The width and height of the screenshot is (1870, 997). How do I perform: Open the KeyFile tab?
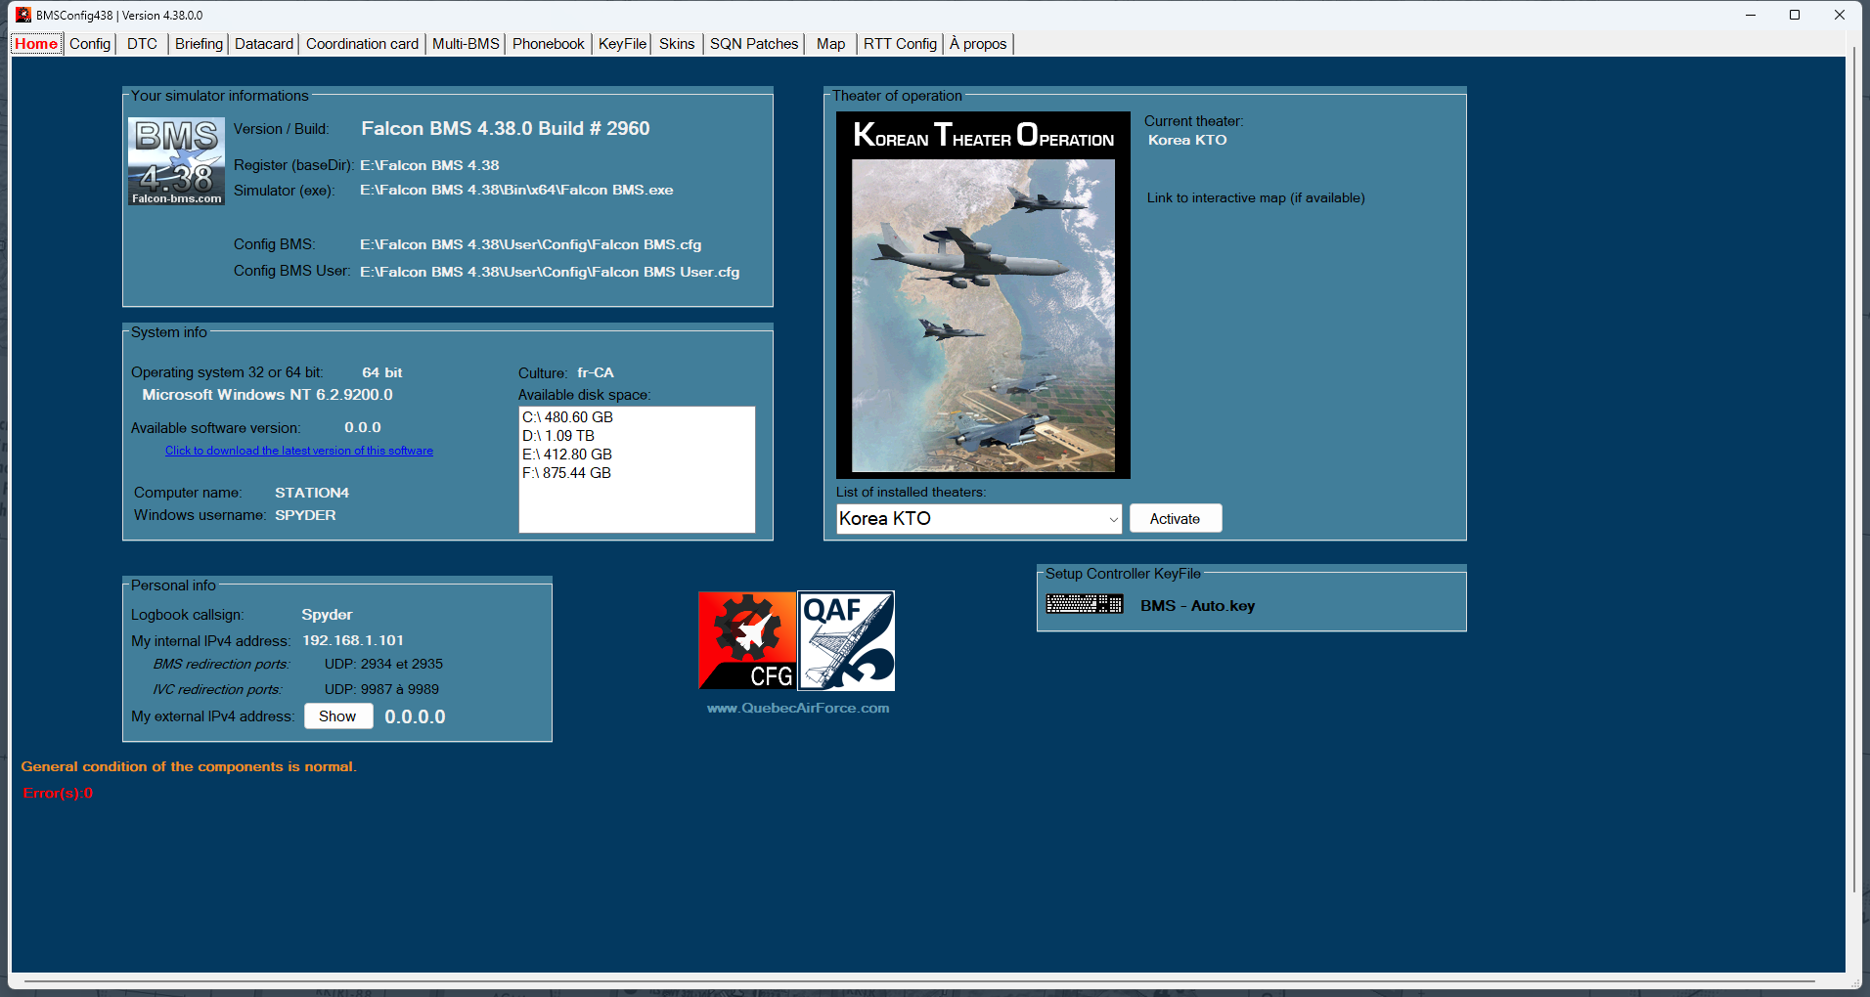coord(622,44)
